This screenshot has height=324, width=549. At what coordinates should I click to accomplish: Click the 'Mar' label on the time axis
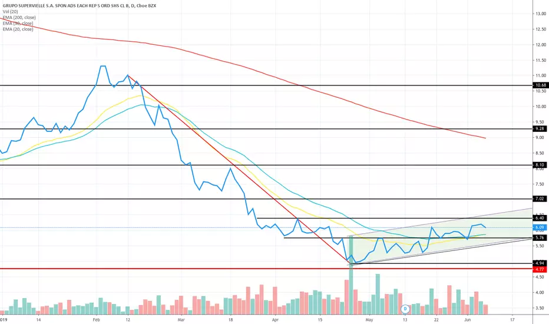tap(181, 319)
